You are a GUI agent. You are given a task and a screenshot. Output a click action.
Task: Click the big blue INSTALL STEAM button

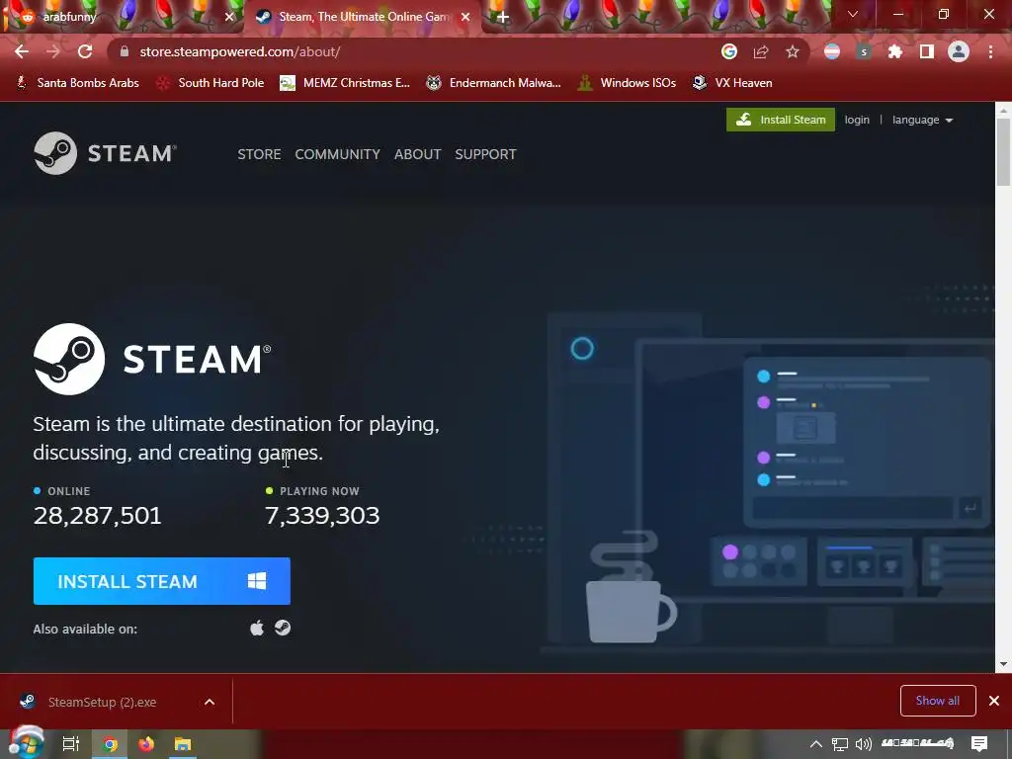162,581
